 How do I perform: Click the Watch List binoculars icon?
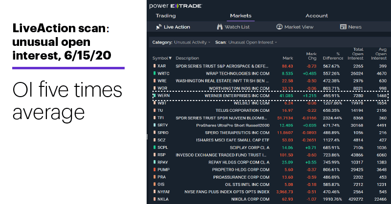(219, 27)
